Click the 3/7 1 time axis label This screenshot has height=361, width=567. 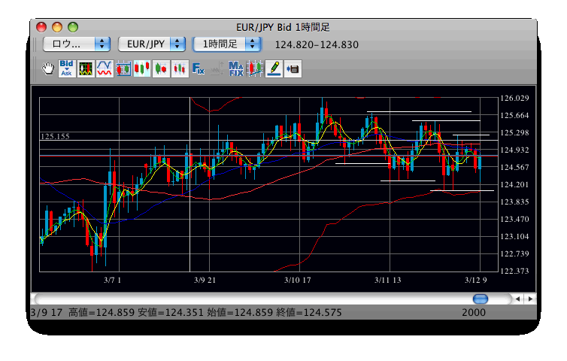pyautogui.click(x=113, y=280)
